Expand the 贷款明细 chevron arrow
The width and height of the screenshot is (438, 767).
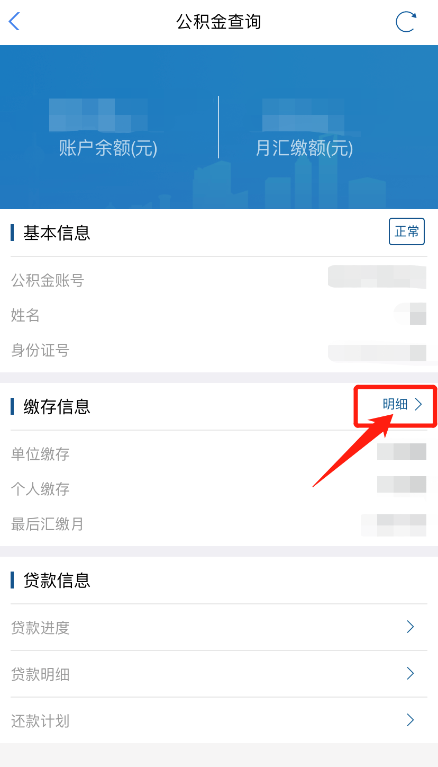(410, 674)
